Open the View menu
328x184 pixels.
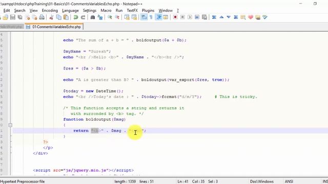coord(33,10)
